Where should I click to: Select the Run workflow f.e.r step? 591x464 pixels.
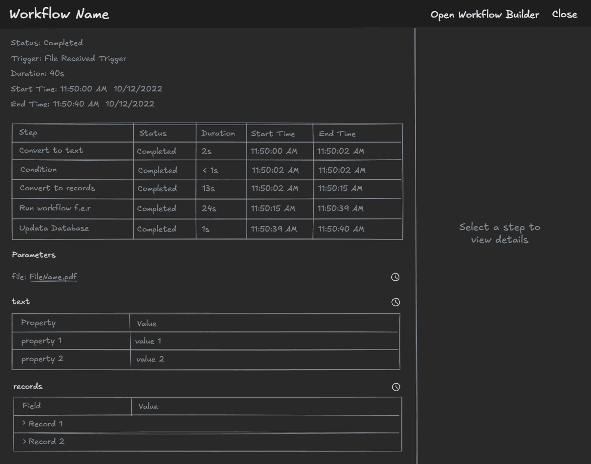pyautogui.click(x=55, y=208)
